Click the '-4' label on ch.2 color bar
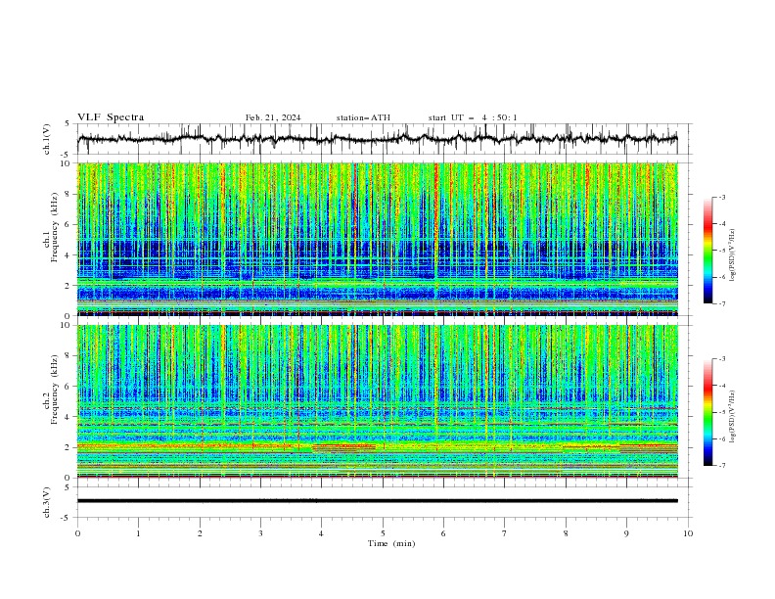This screenshot has height=599, width=775. tap(722, 386)
